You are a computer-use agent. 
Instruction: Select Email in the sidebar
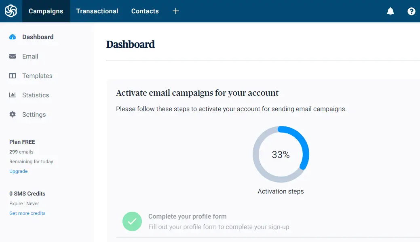click(30, 56)
